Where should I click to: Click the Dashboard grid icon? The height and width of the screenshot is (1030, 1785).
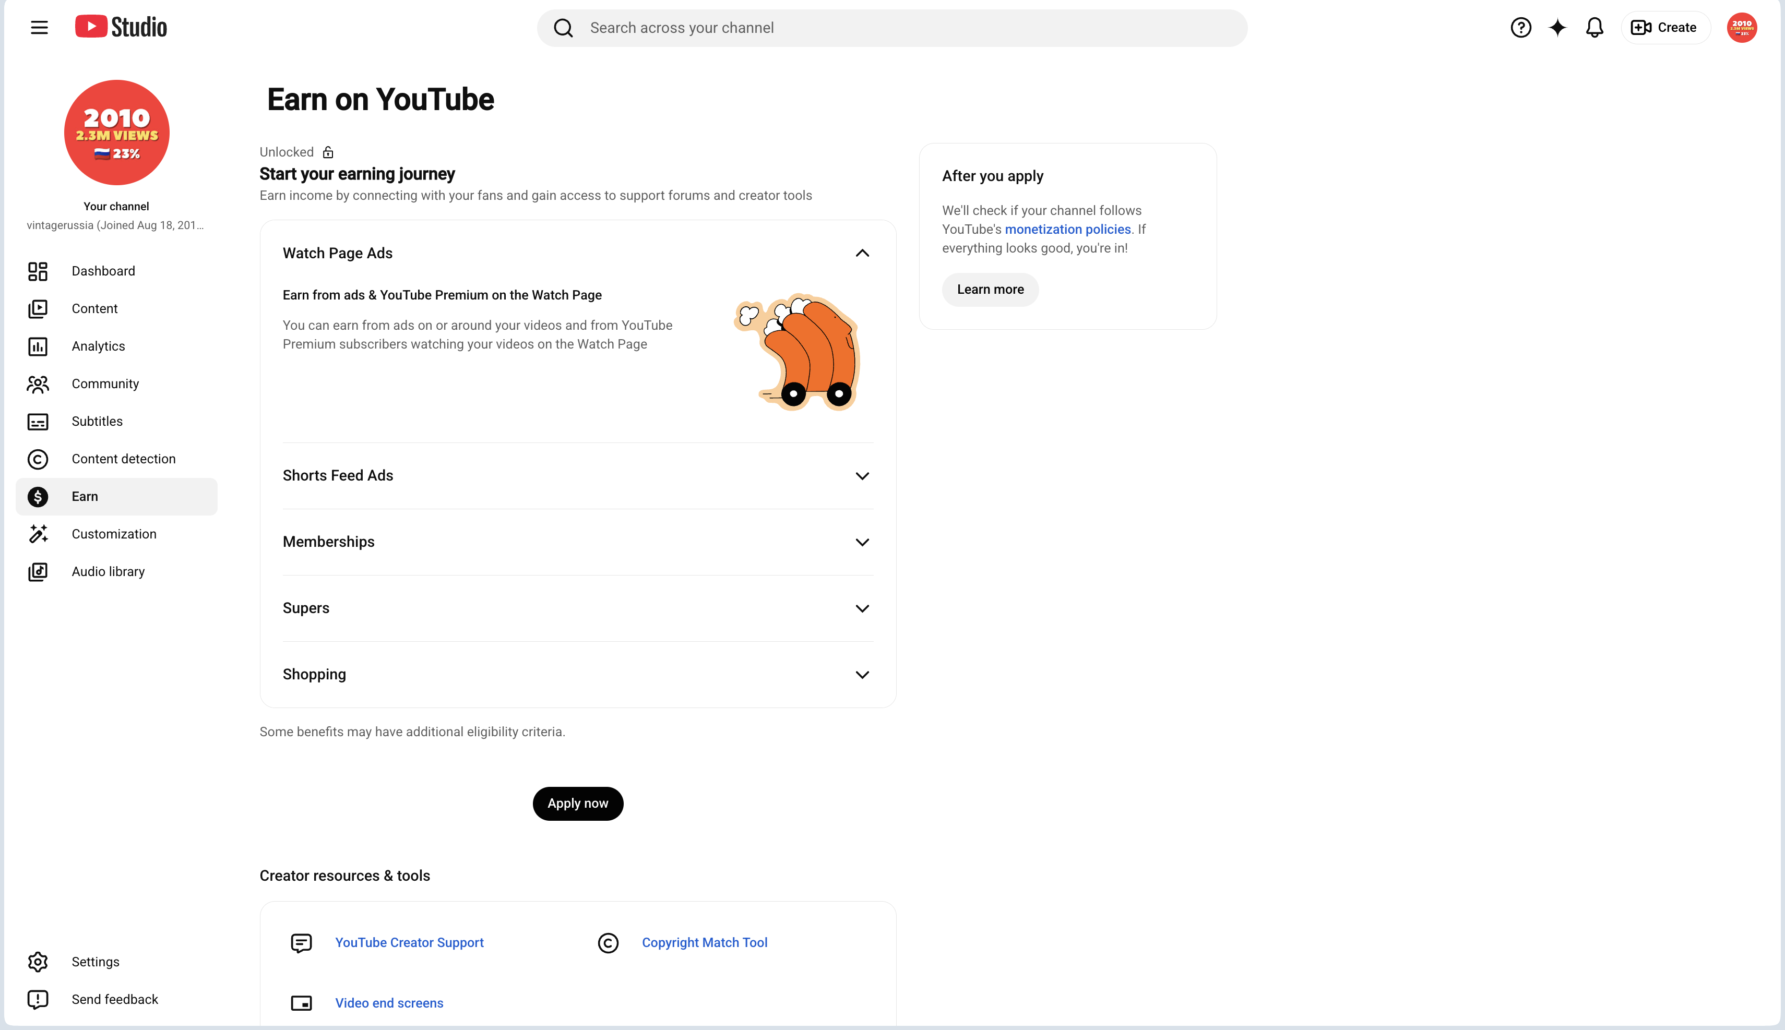(x=38, y=271)
